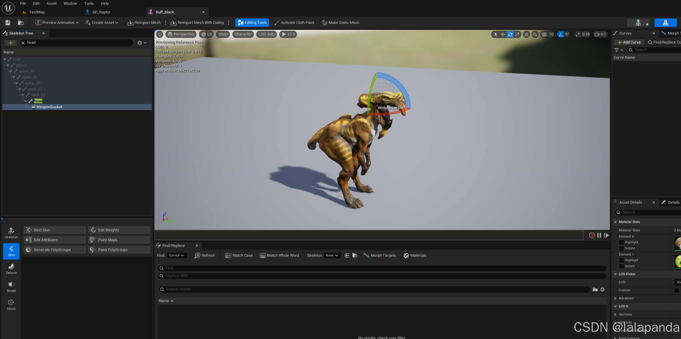The image size is (681, 339).
Task: Open the Mesh mode in sidebar
Action: [x=11, y=304]
